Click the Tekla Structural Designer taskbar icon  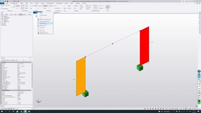click(25, 111)
